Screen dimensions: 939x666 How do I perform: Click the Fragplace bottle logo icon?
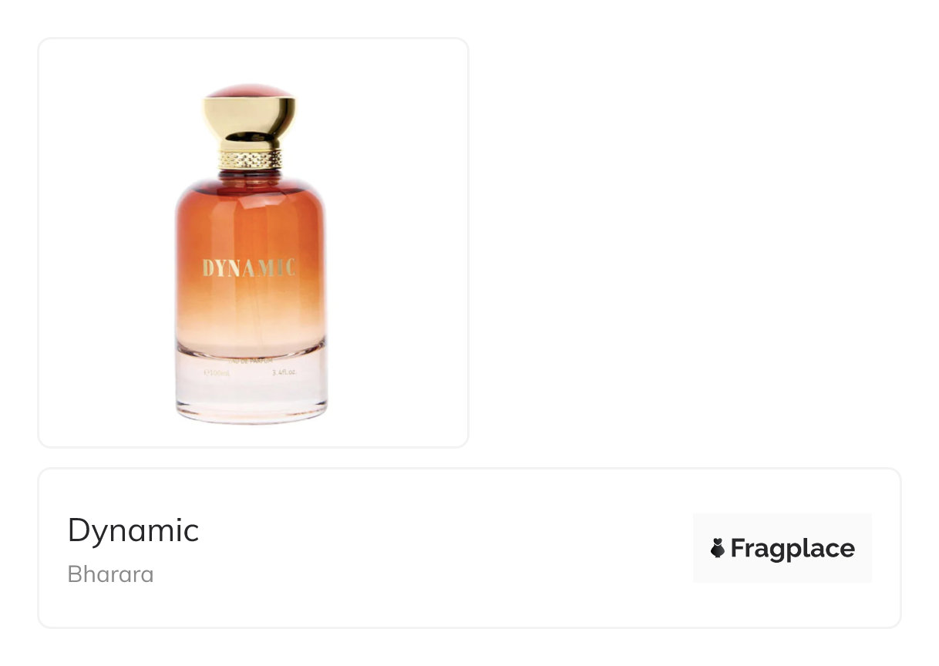pos(718,549)
